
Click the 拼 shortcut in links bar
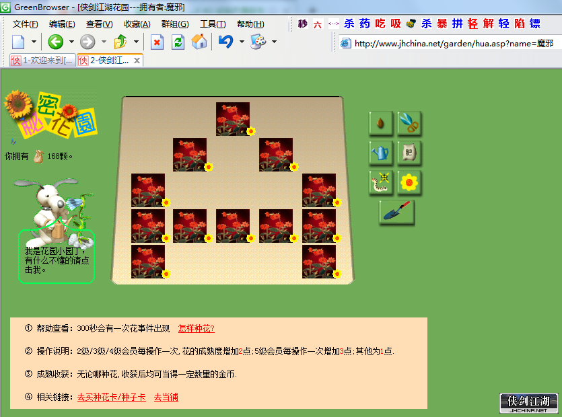(458, 24)
